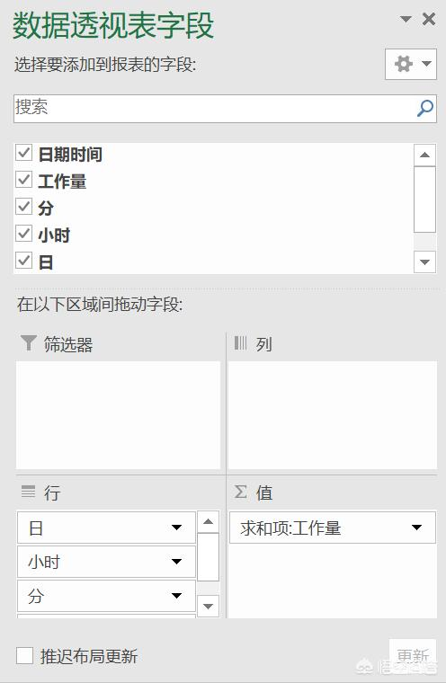Viewport: 446px width, 683px height.
Task: Enable 推迟布局更新 checkbox
Action: 24,655
